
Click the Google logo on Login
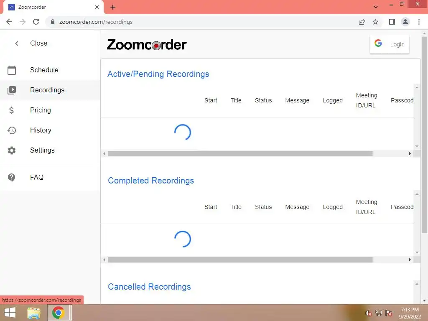(378, 43)
